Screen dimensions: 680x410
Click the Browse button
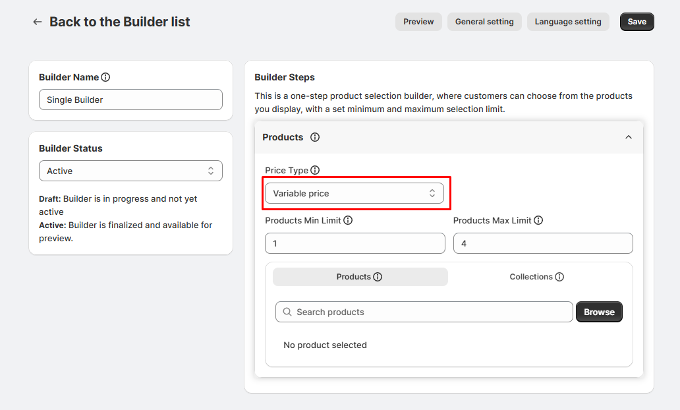[599, 312]
